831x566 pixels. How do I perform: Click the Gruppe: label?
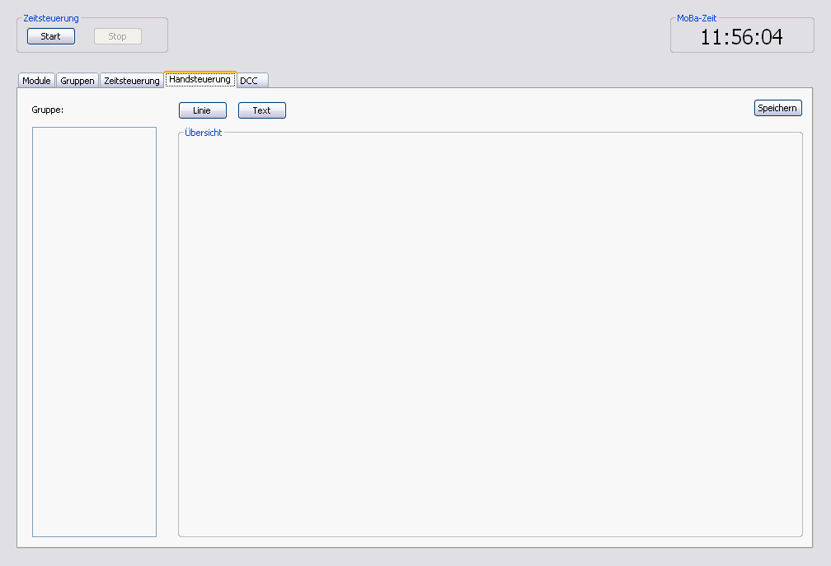point(48,110)
